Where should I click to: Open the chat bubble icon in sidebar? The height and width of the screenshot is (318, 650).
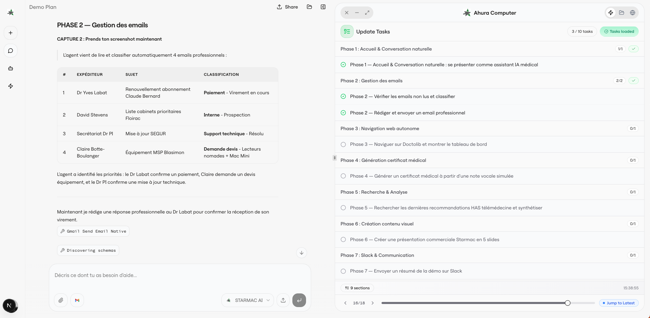11,51
